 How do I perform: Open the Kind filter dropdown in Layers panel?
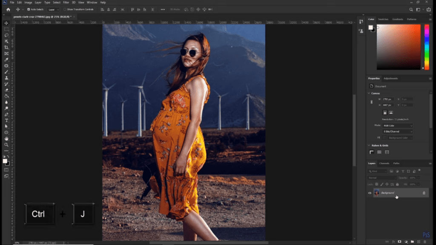point(377,171)
